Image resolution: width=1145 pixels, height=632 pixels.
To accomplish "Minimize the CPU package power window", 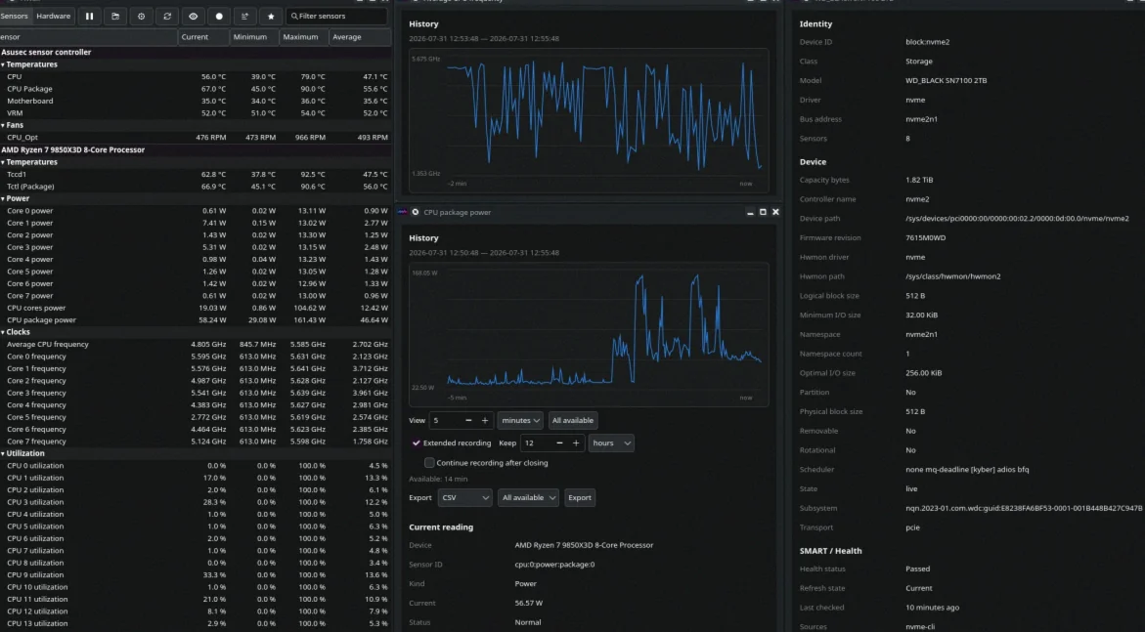I will pos(750,212).
